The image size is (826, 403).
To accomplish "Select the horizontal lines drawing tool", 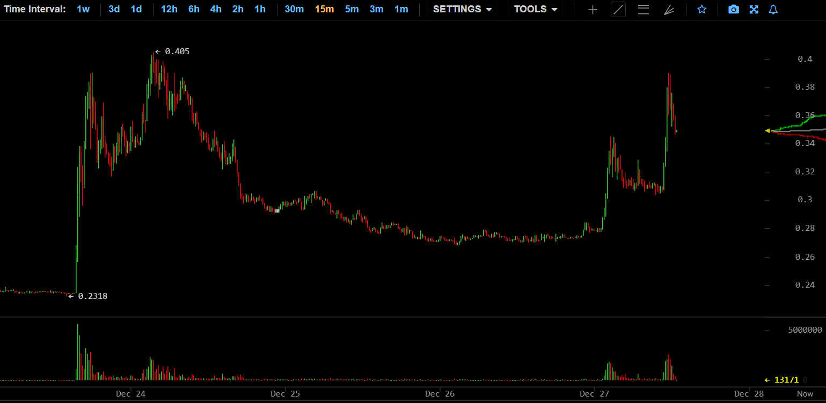I will 644,10.
